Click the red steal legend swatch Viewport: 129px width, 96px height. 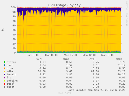(x=4, y=84)
